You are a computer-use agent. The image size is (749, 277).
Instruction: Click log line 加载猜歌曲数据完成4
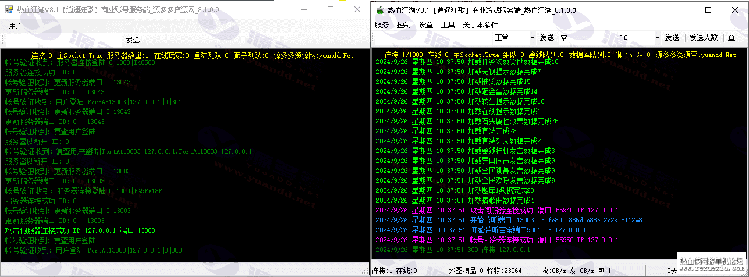(x=455, y=201)
